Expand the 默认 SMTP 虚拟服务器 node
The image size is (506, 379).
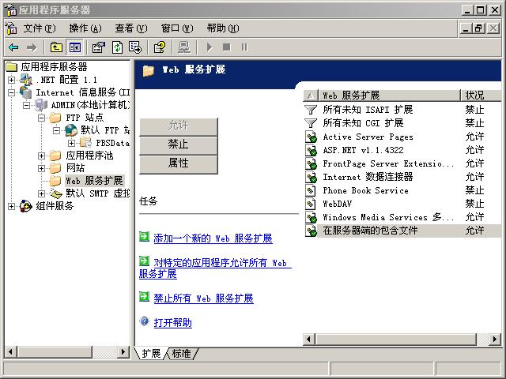[x=41, y=193]
